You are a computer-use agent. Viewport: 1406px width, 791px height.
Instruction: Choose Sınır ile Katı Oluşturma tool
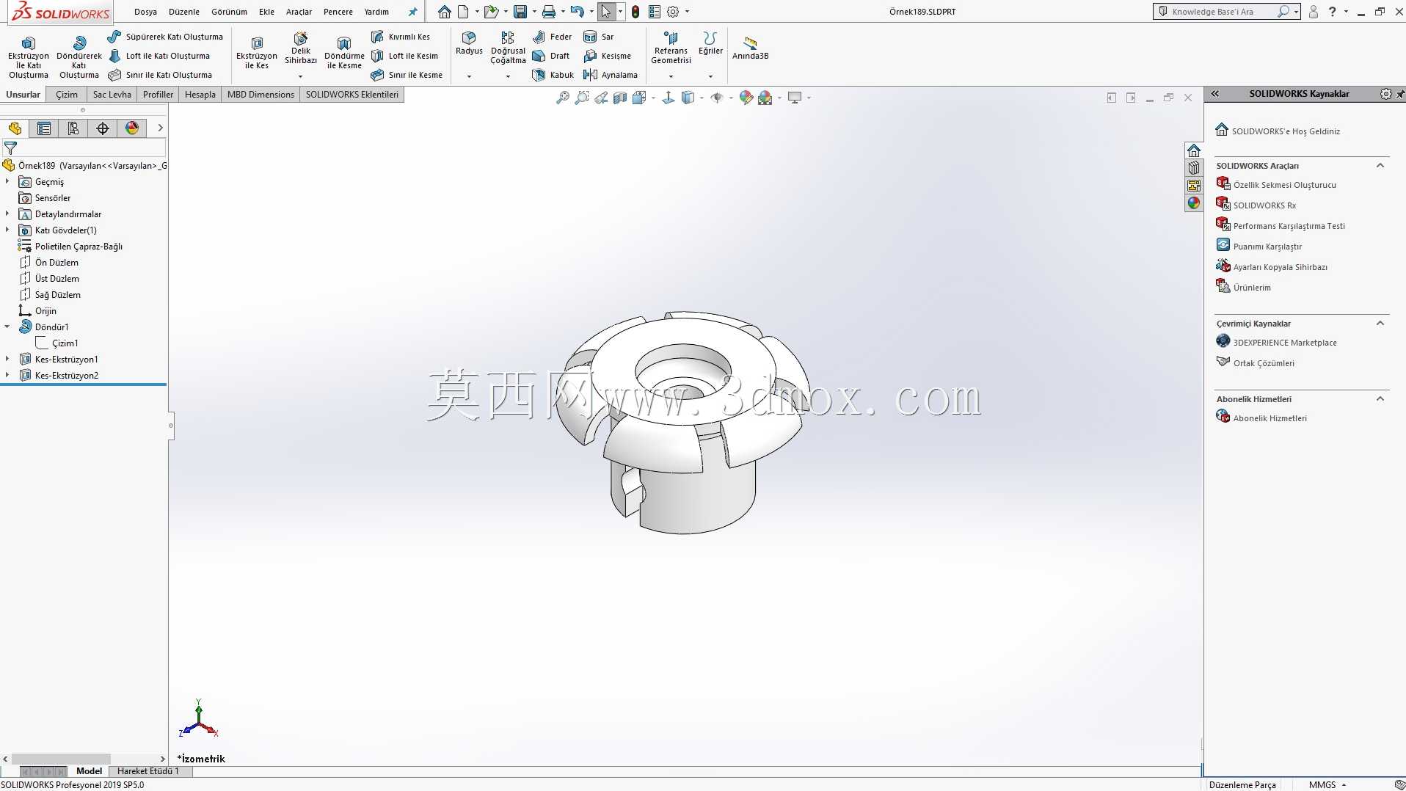pyautogui.click(x=160, y=75)
